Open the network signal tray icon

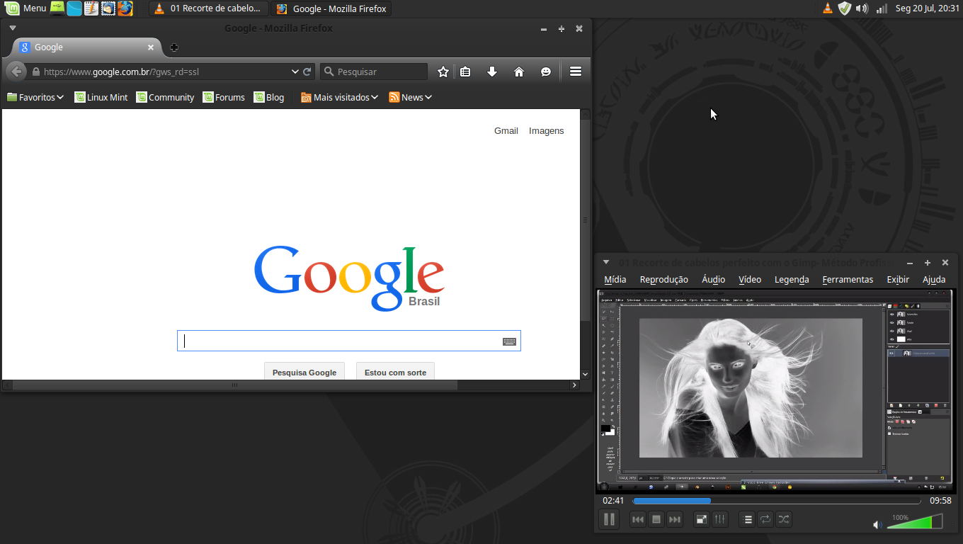882,8
